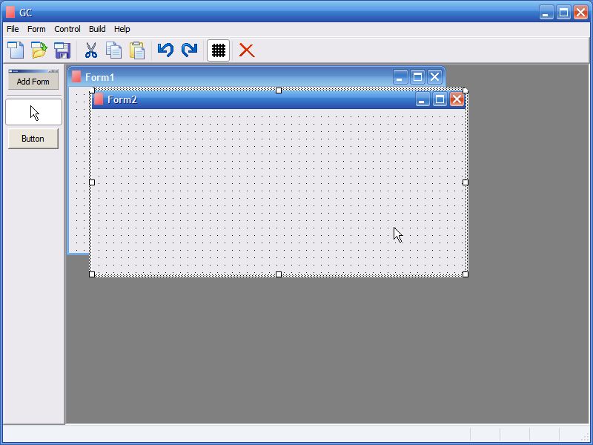593x445 pixels.
Task: Maximize the Form2 window
Action: [440, 99]
